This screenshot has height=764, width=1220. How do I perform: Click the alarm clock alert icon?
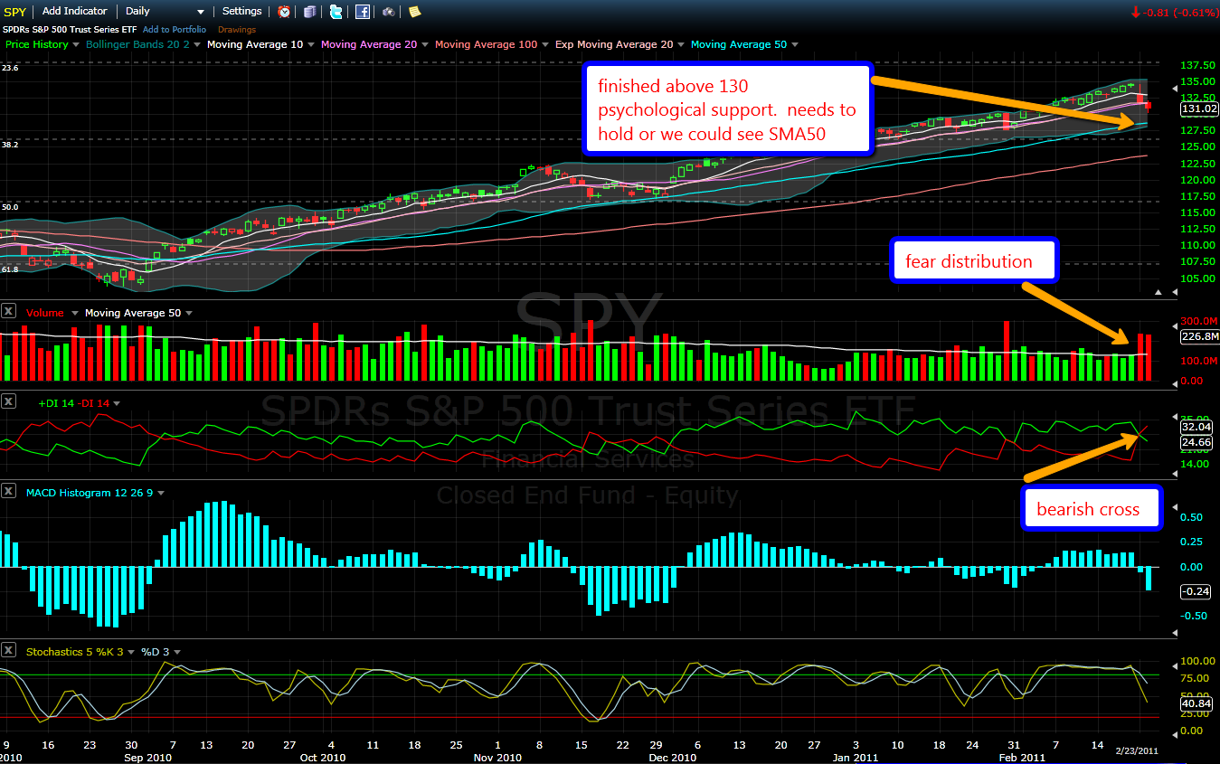point(284,12)
